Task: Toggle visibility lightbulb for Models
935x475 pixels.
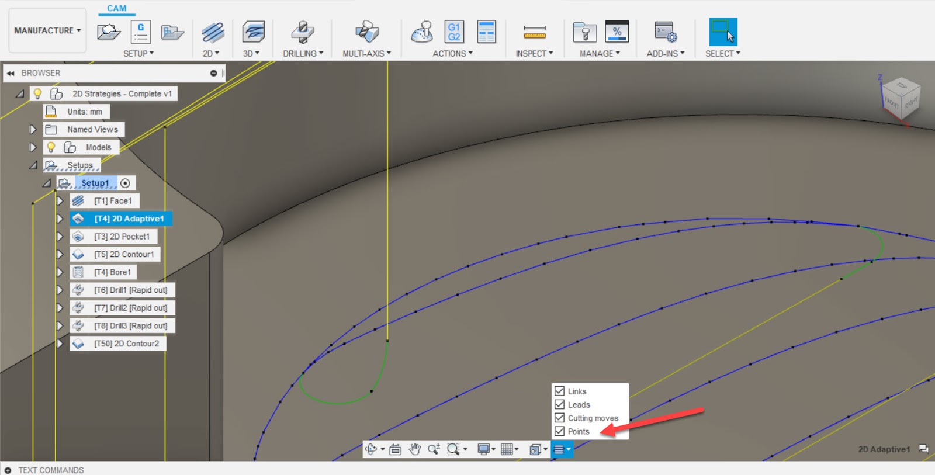Action: pos(51,147)
